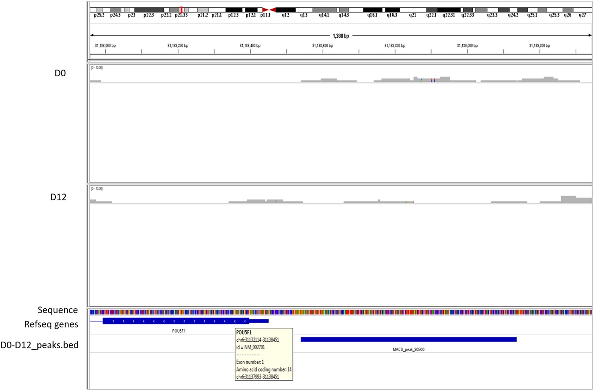Viewport: 594px width, 391px height.
Task: Click cytoband label q16.1
Action: (x=372, y=15)
